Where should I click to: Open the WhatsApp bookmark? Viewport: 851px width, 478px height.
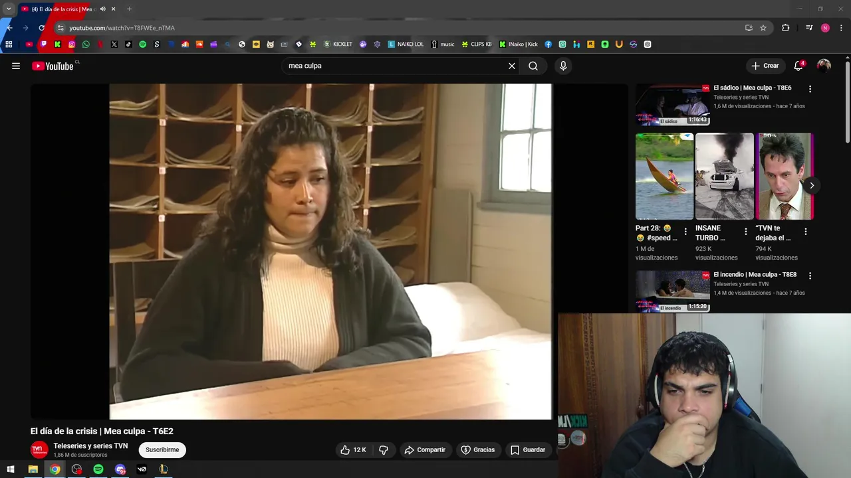pyautogui.click(x=86, y=44)
